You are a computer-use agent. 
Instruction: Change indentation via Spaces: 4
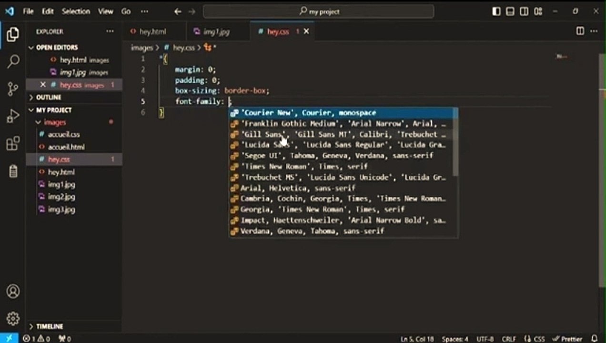(455, 339)
